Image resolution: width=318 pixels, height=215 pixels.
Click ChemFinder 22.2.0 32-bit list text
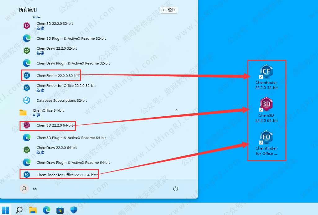tap(58, 75)
